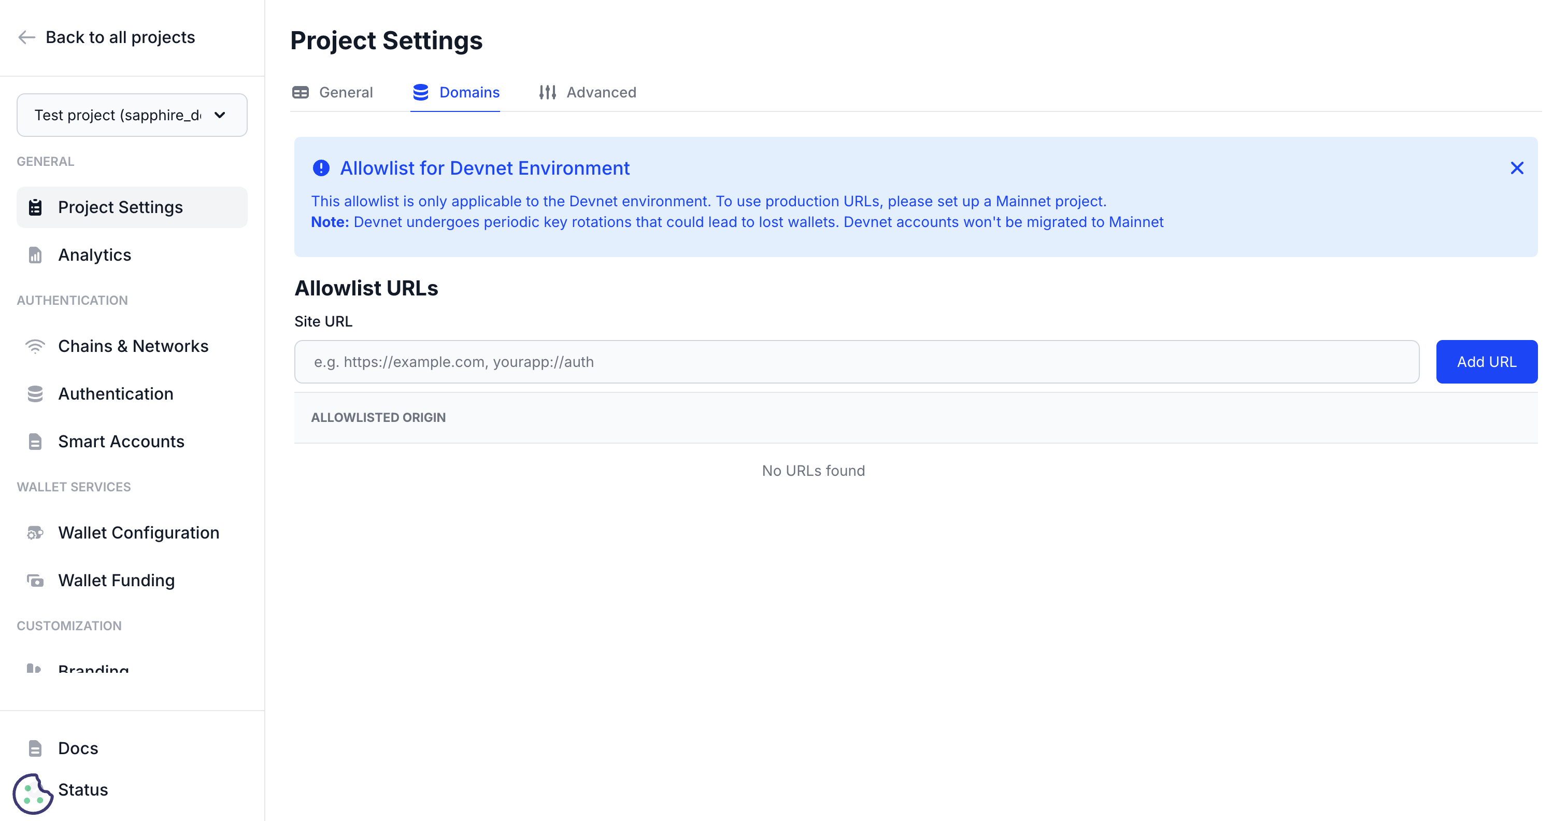
Task: Click the Wallet Funding icon
Action: pos(35,580)
